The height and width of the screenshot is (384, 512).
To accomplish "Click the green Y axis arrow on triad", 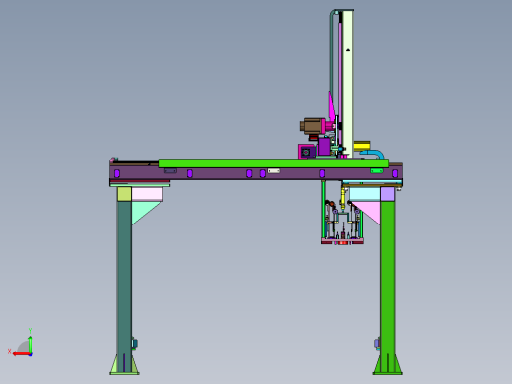I will (x=31, y=344).
